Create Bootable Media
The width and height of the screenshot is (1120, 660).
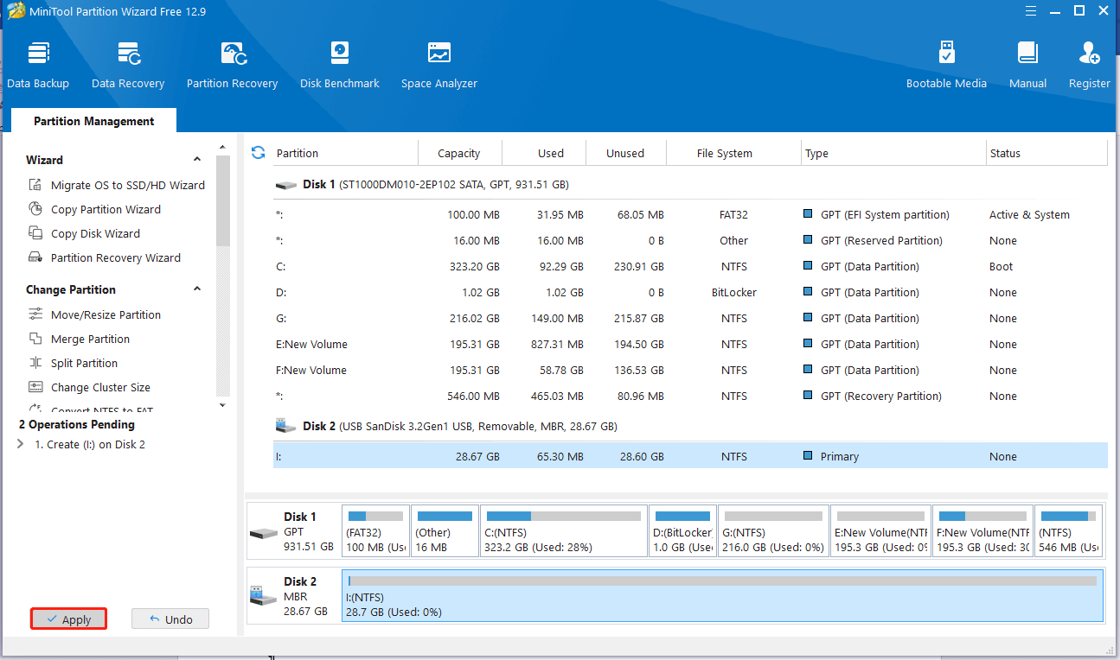point(946,65)
